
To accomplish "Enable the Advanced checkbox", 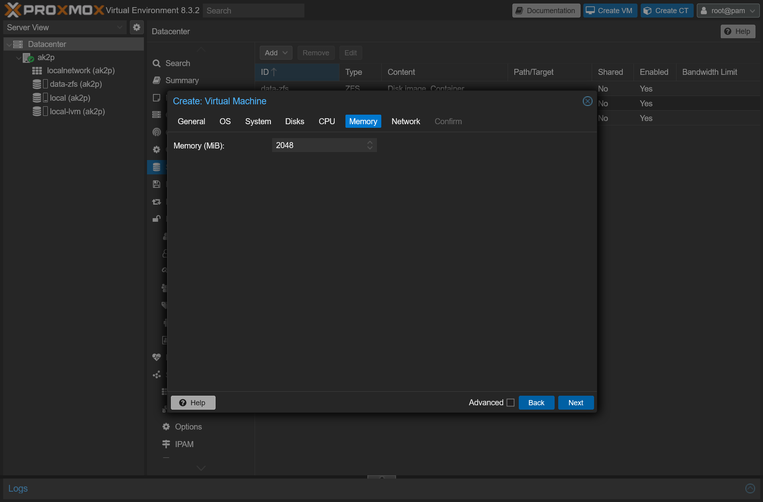I will coord(510,403).
